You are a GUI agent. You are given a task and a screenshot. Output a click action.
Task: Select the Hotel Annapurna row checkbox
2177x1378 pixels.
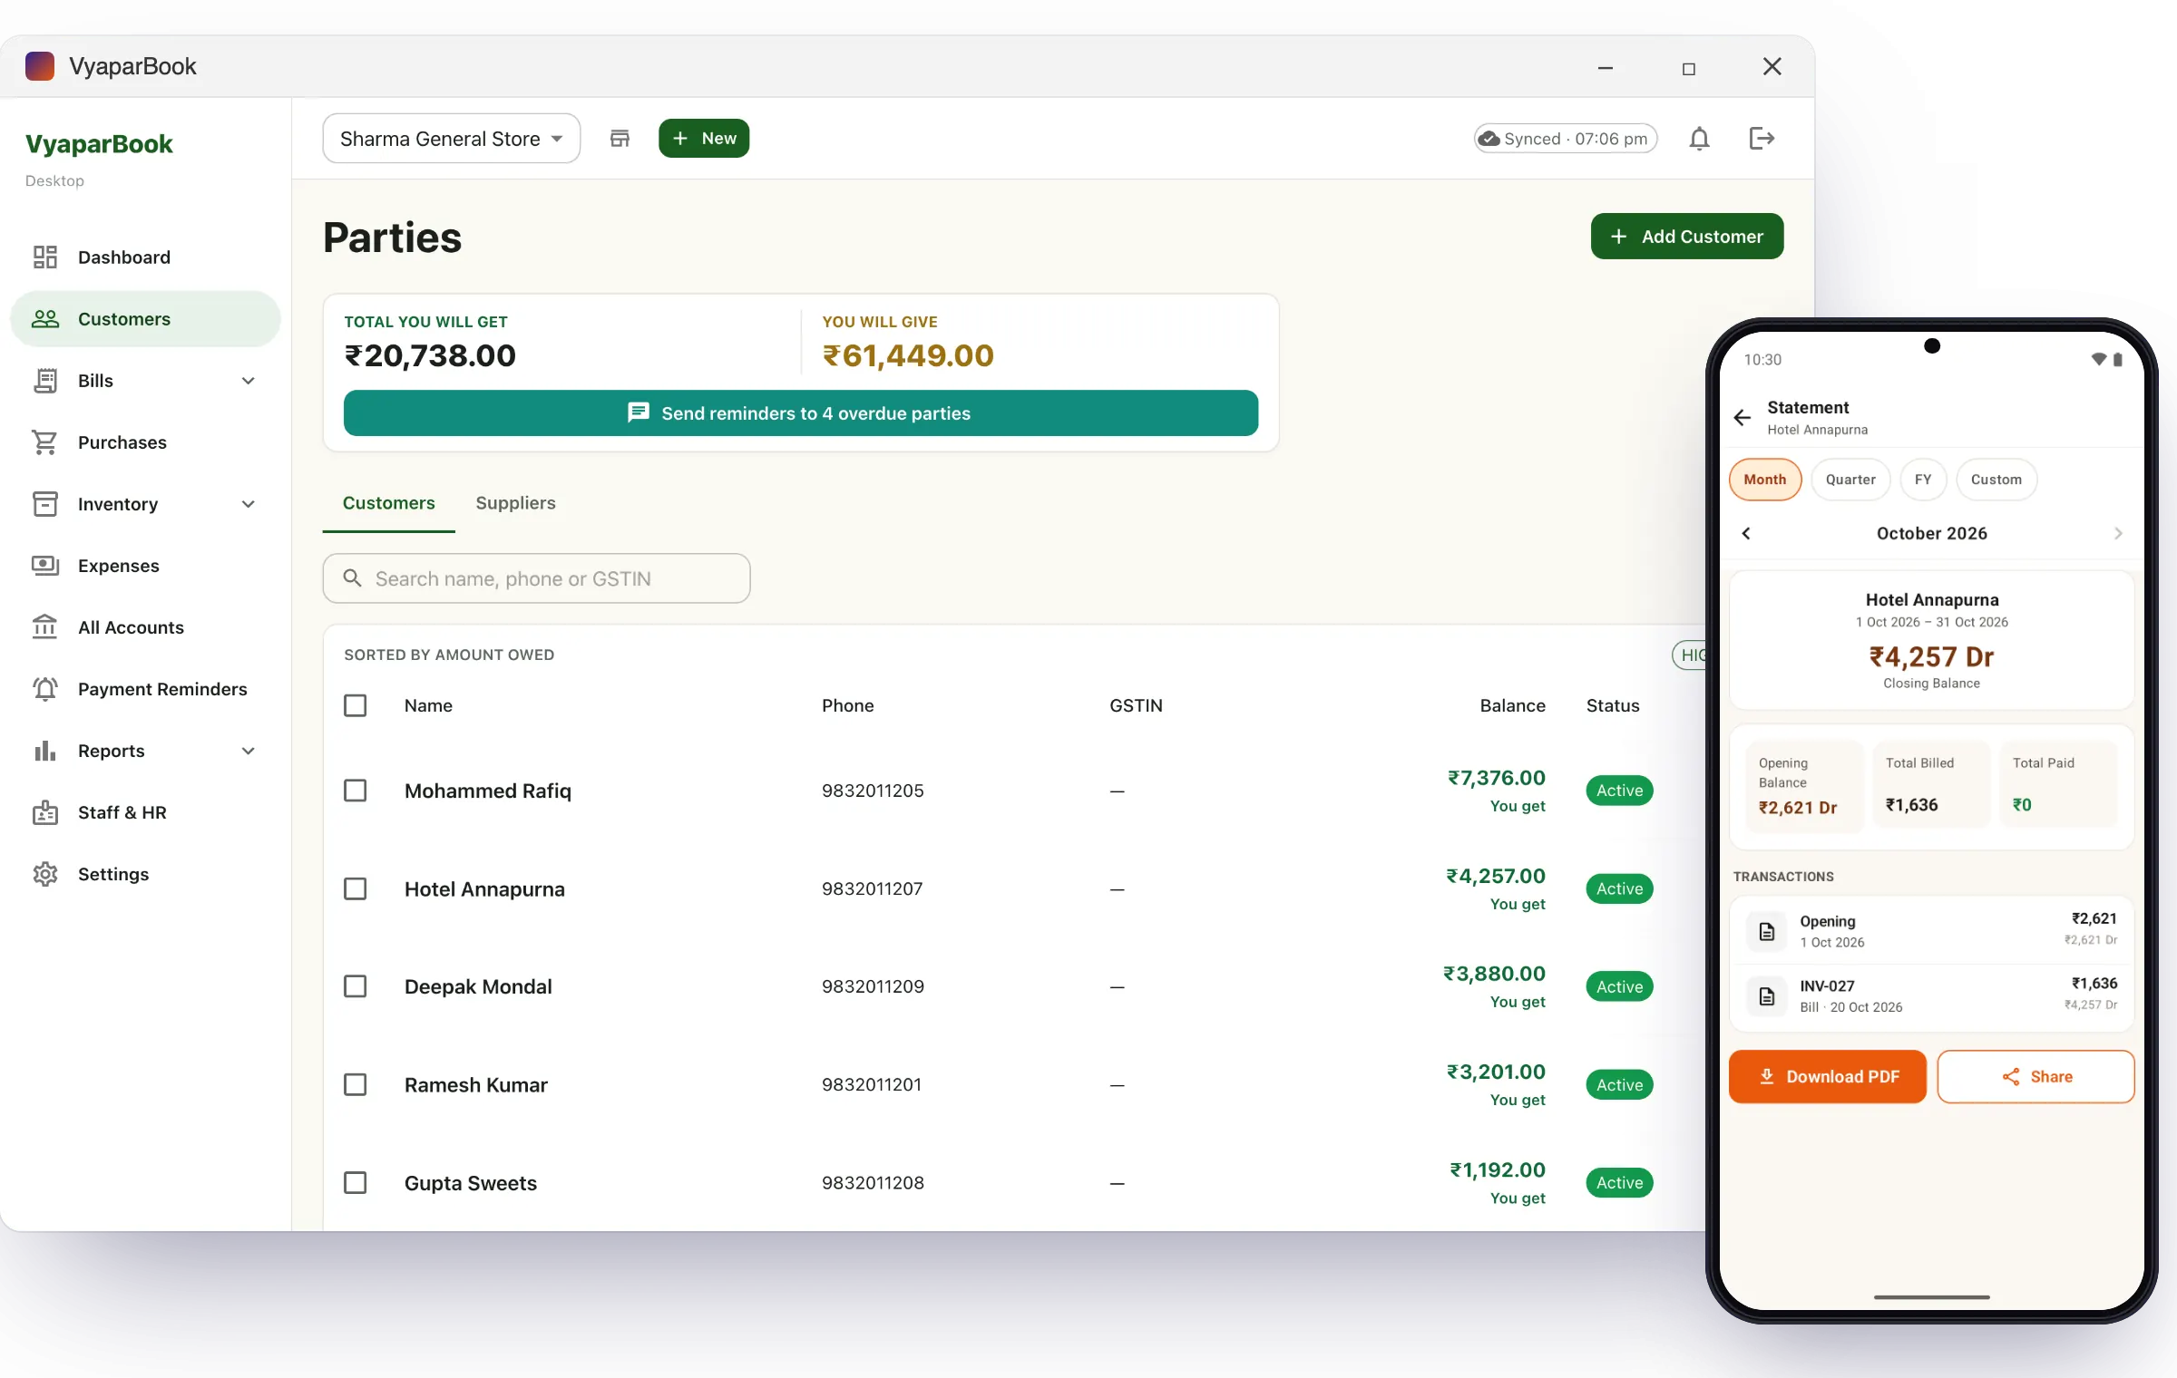356,888
